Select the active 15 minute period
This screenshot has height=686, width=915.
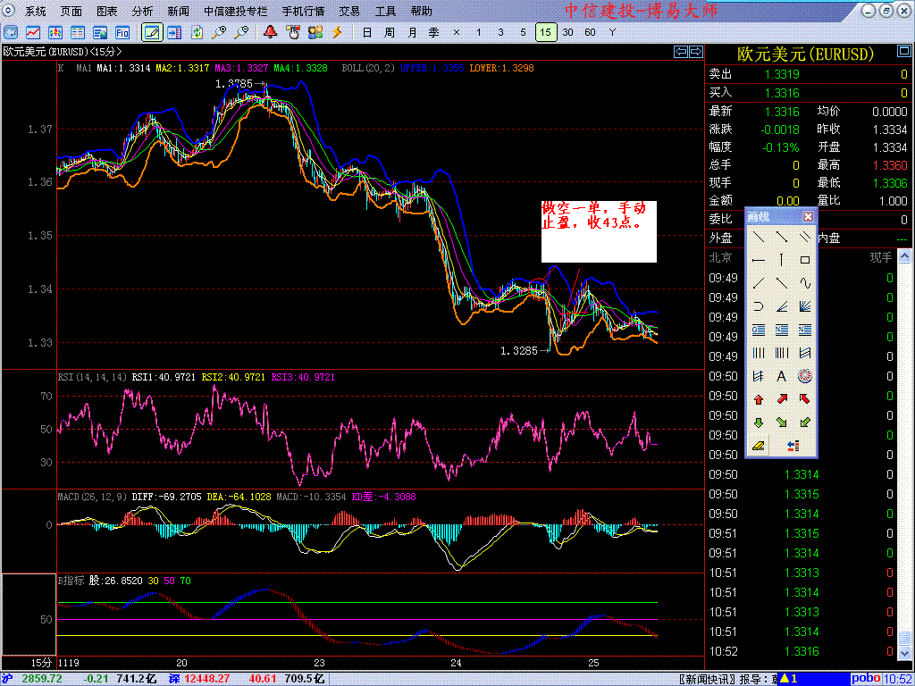coord(546,32)
